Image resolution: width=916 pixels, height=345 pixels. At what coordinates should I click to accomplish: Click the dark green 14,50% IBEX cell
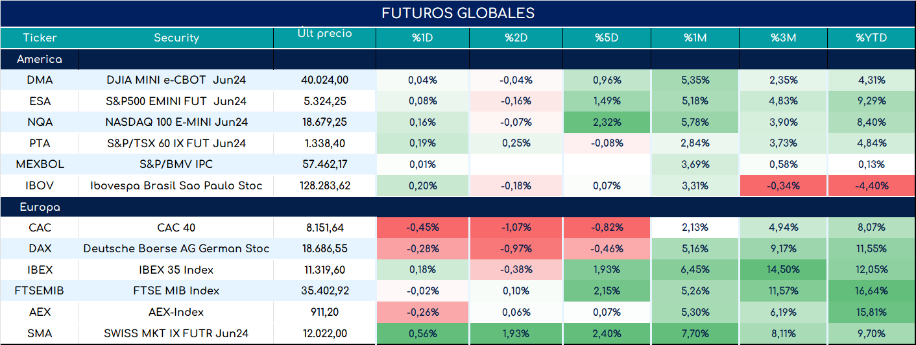point(783,270)
